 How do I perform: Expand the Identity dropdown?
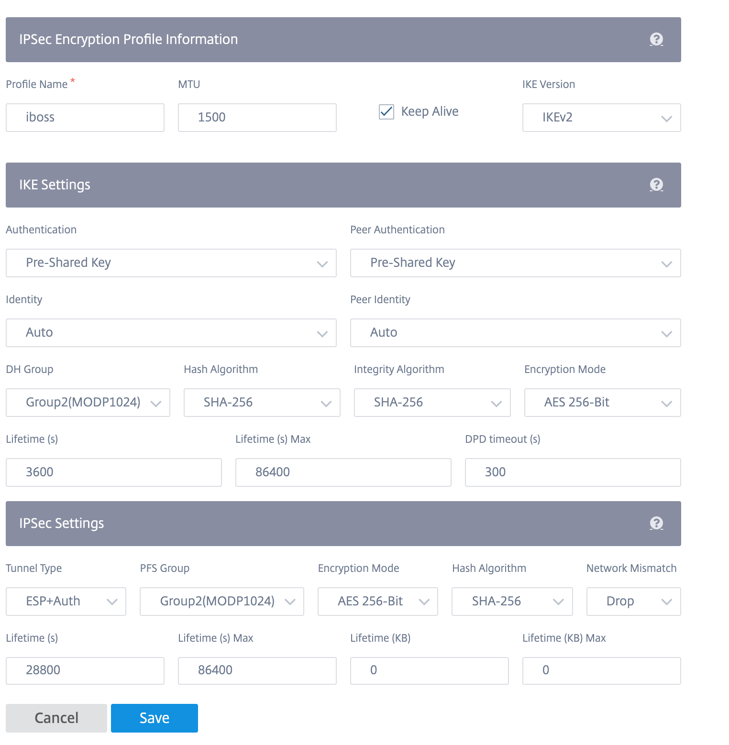point(171,333)
